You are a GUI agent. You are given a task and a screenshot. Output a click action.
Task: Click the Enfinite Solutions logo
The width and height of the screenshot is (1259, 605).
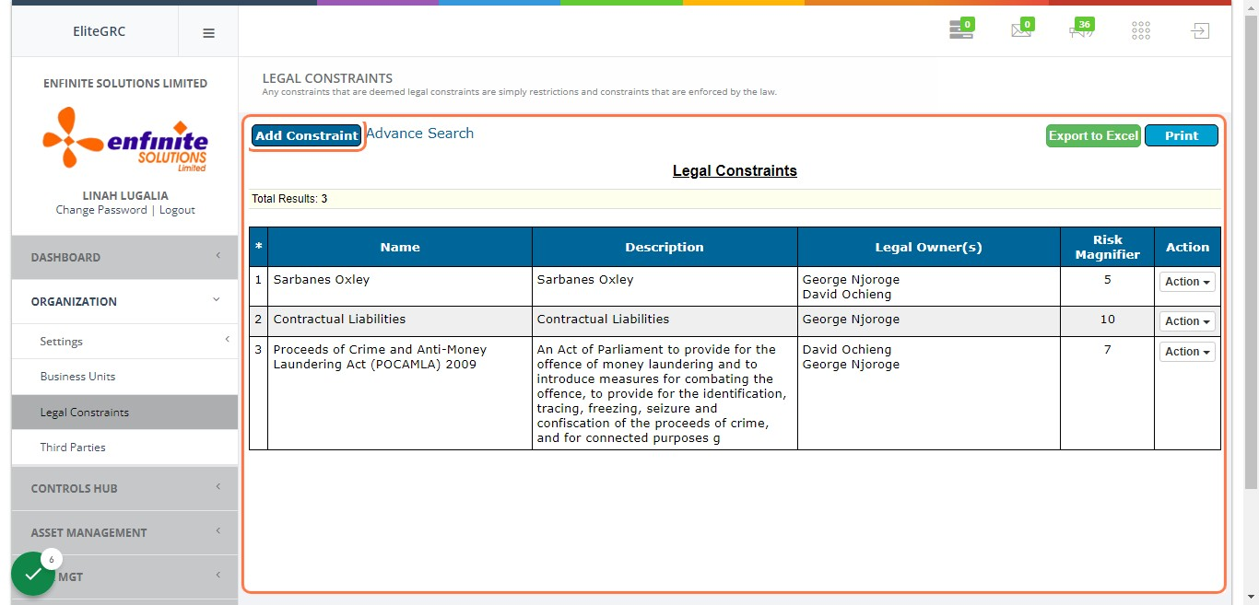pyautogui.click(x=125, y=139)
